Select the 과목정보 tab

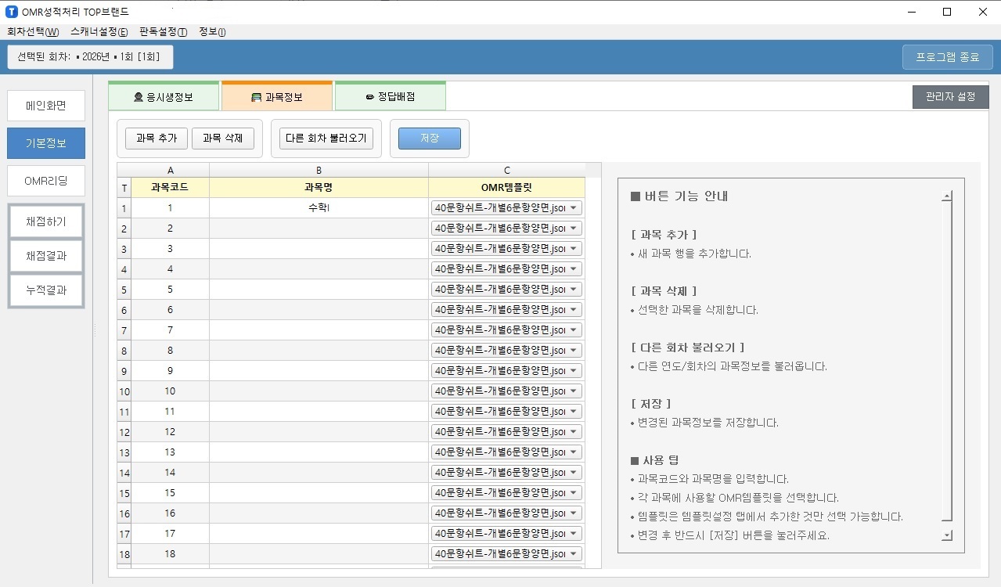click(x=277, y=97)
